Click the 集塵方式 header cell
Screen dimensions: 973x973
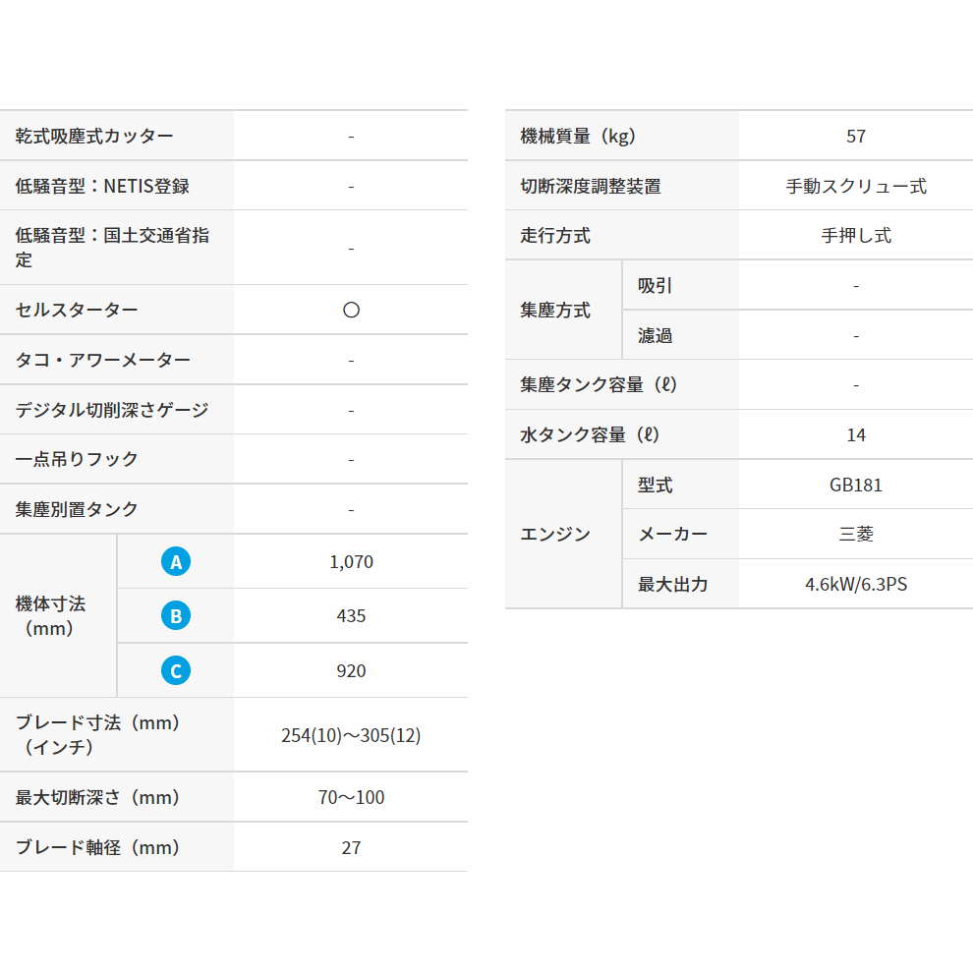(555, 311)
